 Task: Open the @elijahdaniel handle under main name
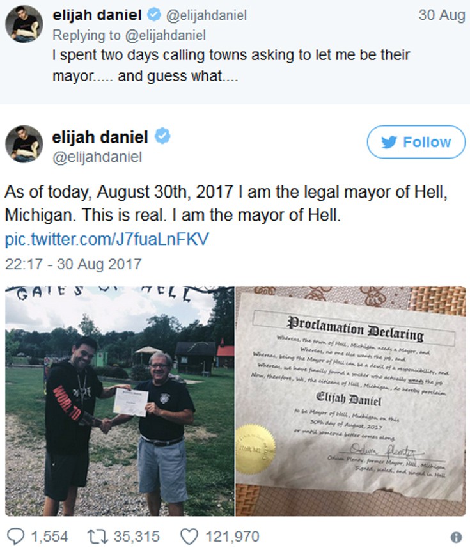[x=97, y=157]
